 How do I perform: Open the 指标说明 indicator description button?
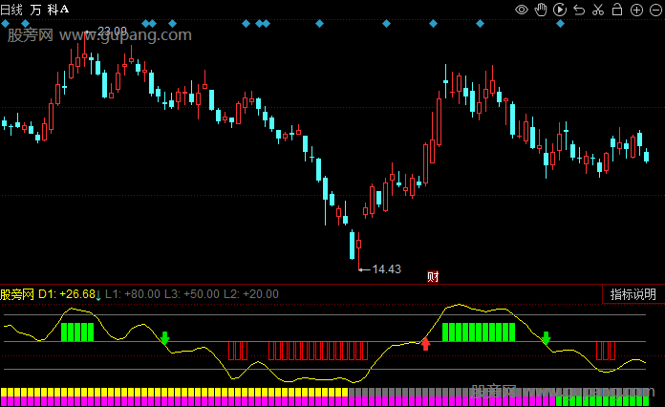[x=633, y=294]
